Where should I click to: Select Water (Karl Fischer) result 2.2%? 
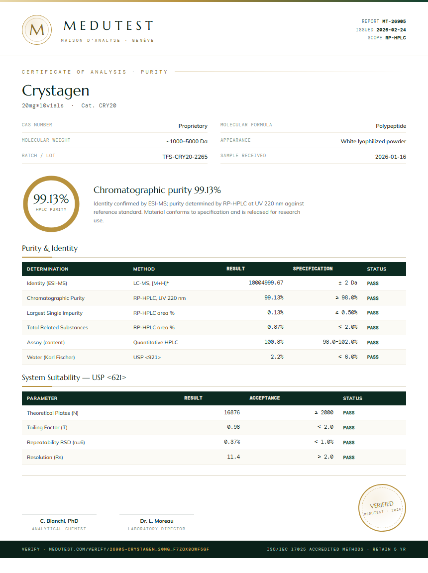(x=277, y=357)
